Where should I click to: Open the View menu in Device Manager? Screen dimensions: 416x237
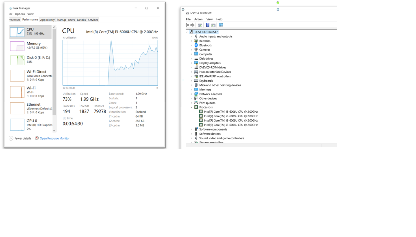click(210, 19)
